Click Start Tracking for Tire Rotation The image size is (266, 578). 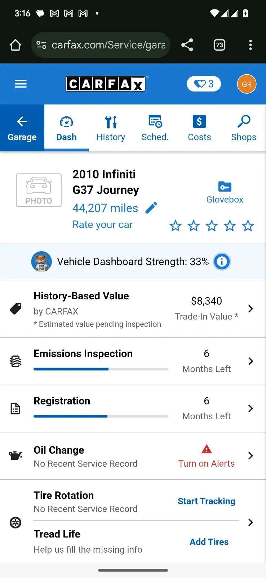coord(206,501)
